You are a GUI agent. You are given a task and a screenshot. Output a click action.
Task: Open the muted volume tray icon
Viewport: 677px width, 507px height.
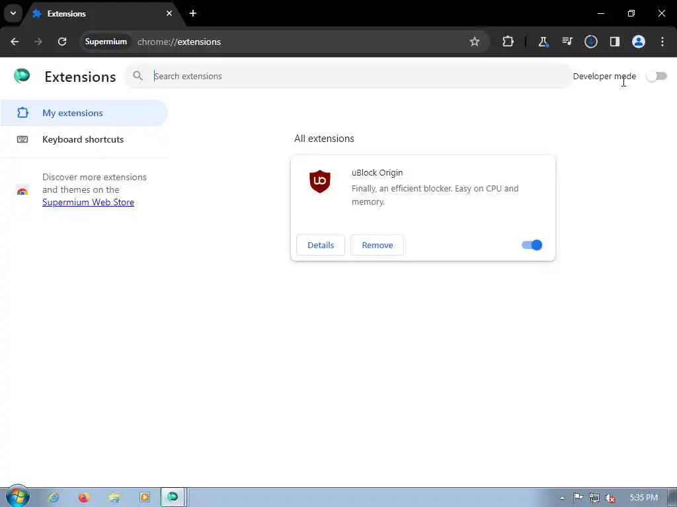(x=610, y=498)
